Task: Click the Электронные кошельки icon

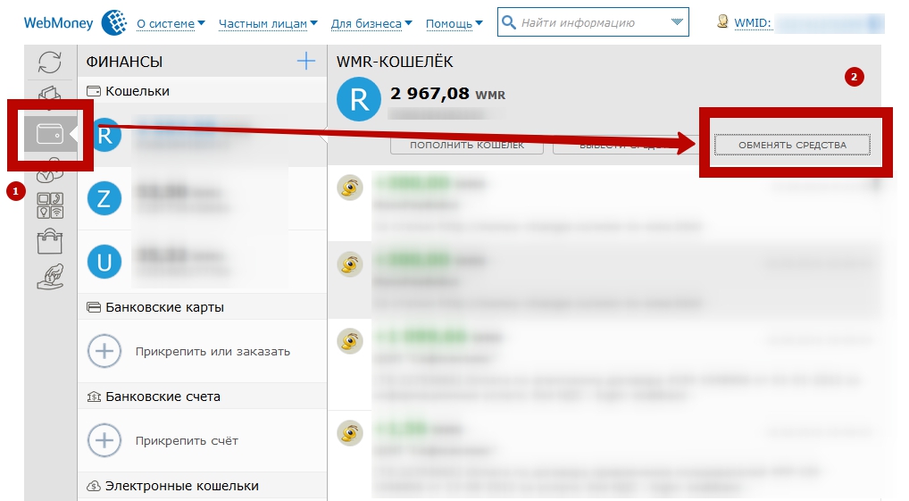Action: point(94,486)
